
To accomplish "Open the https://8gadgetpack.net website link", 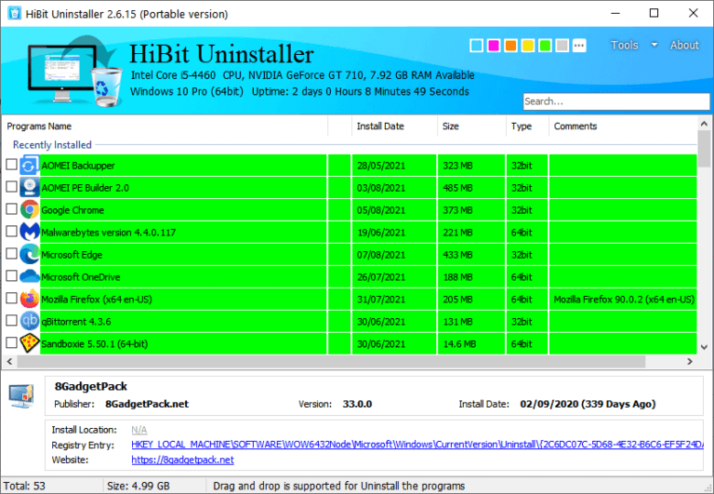I will tap(182, 460).
